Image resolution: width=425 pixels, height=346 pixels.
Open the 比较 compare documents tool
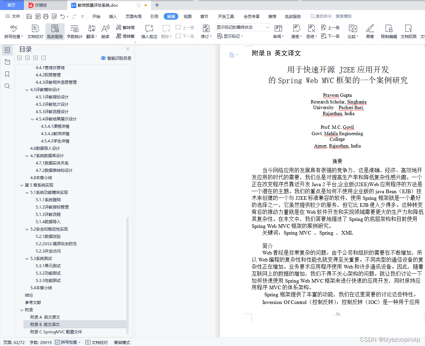(353, 32)
